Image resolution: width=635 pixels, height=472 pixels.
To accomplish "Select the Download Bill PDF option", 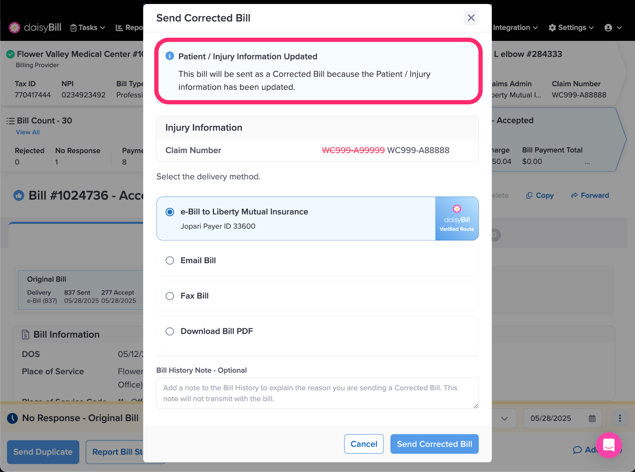I will click(x=317, y=331).
